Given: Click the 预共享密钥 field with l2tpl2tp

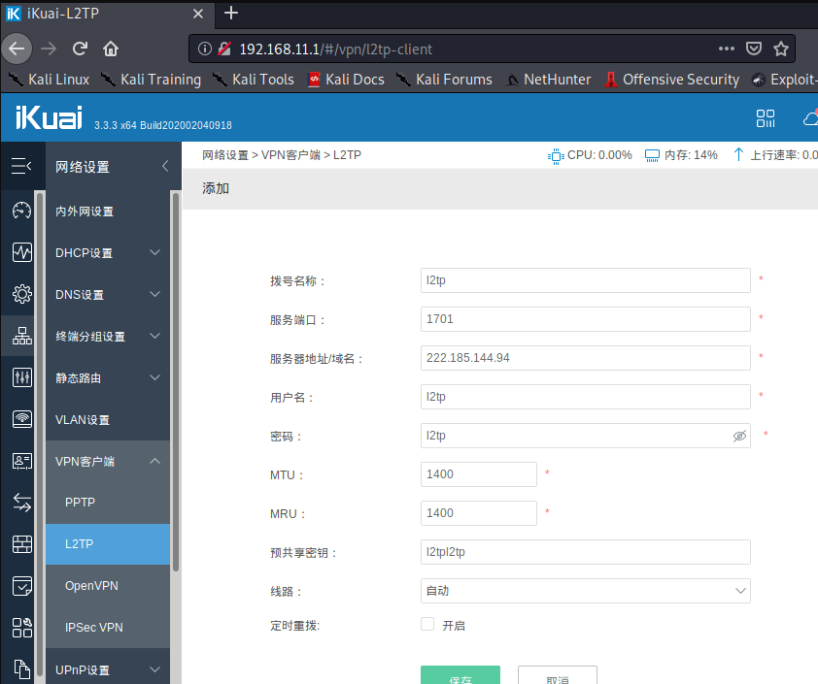Looking at the screenshot, I should tap(586, 552).
